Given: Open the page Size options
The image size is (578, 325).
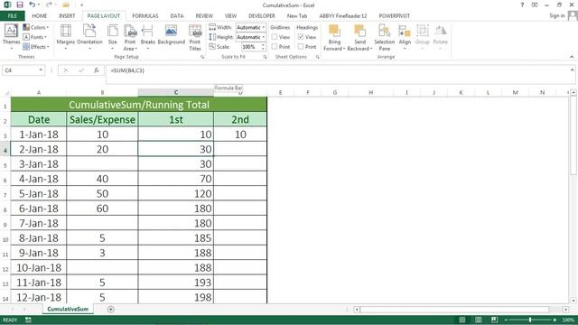Looking at the screenshot, I should (112, 36).
